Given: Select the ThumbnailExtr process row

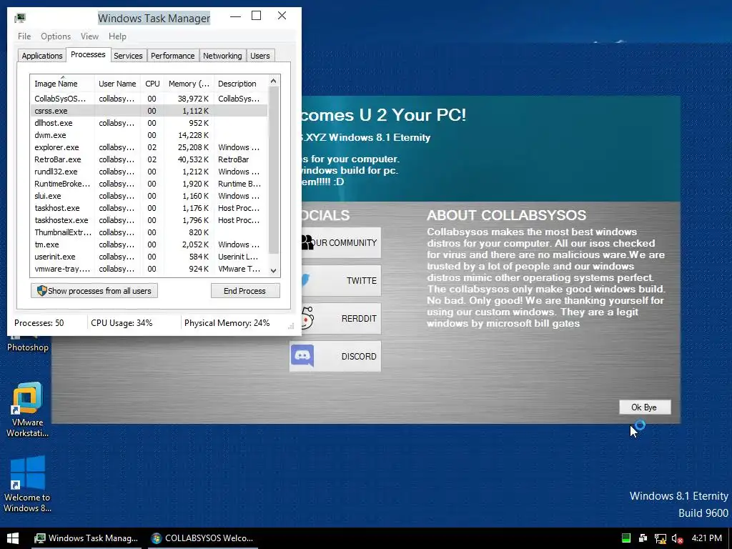Looking at the screenshot, I should (x=149, y=232).
